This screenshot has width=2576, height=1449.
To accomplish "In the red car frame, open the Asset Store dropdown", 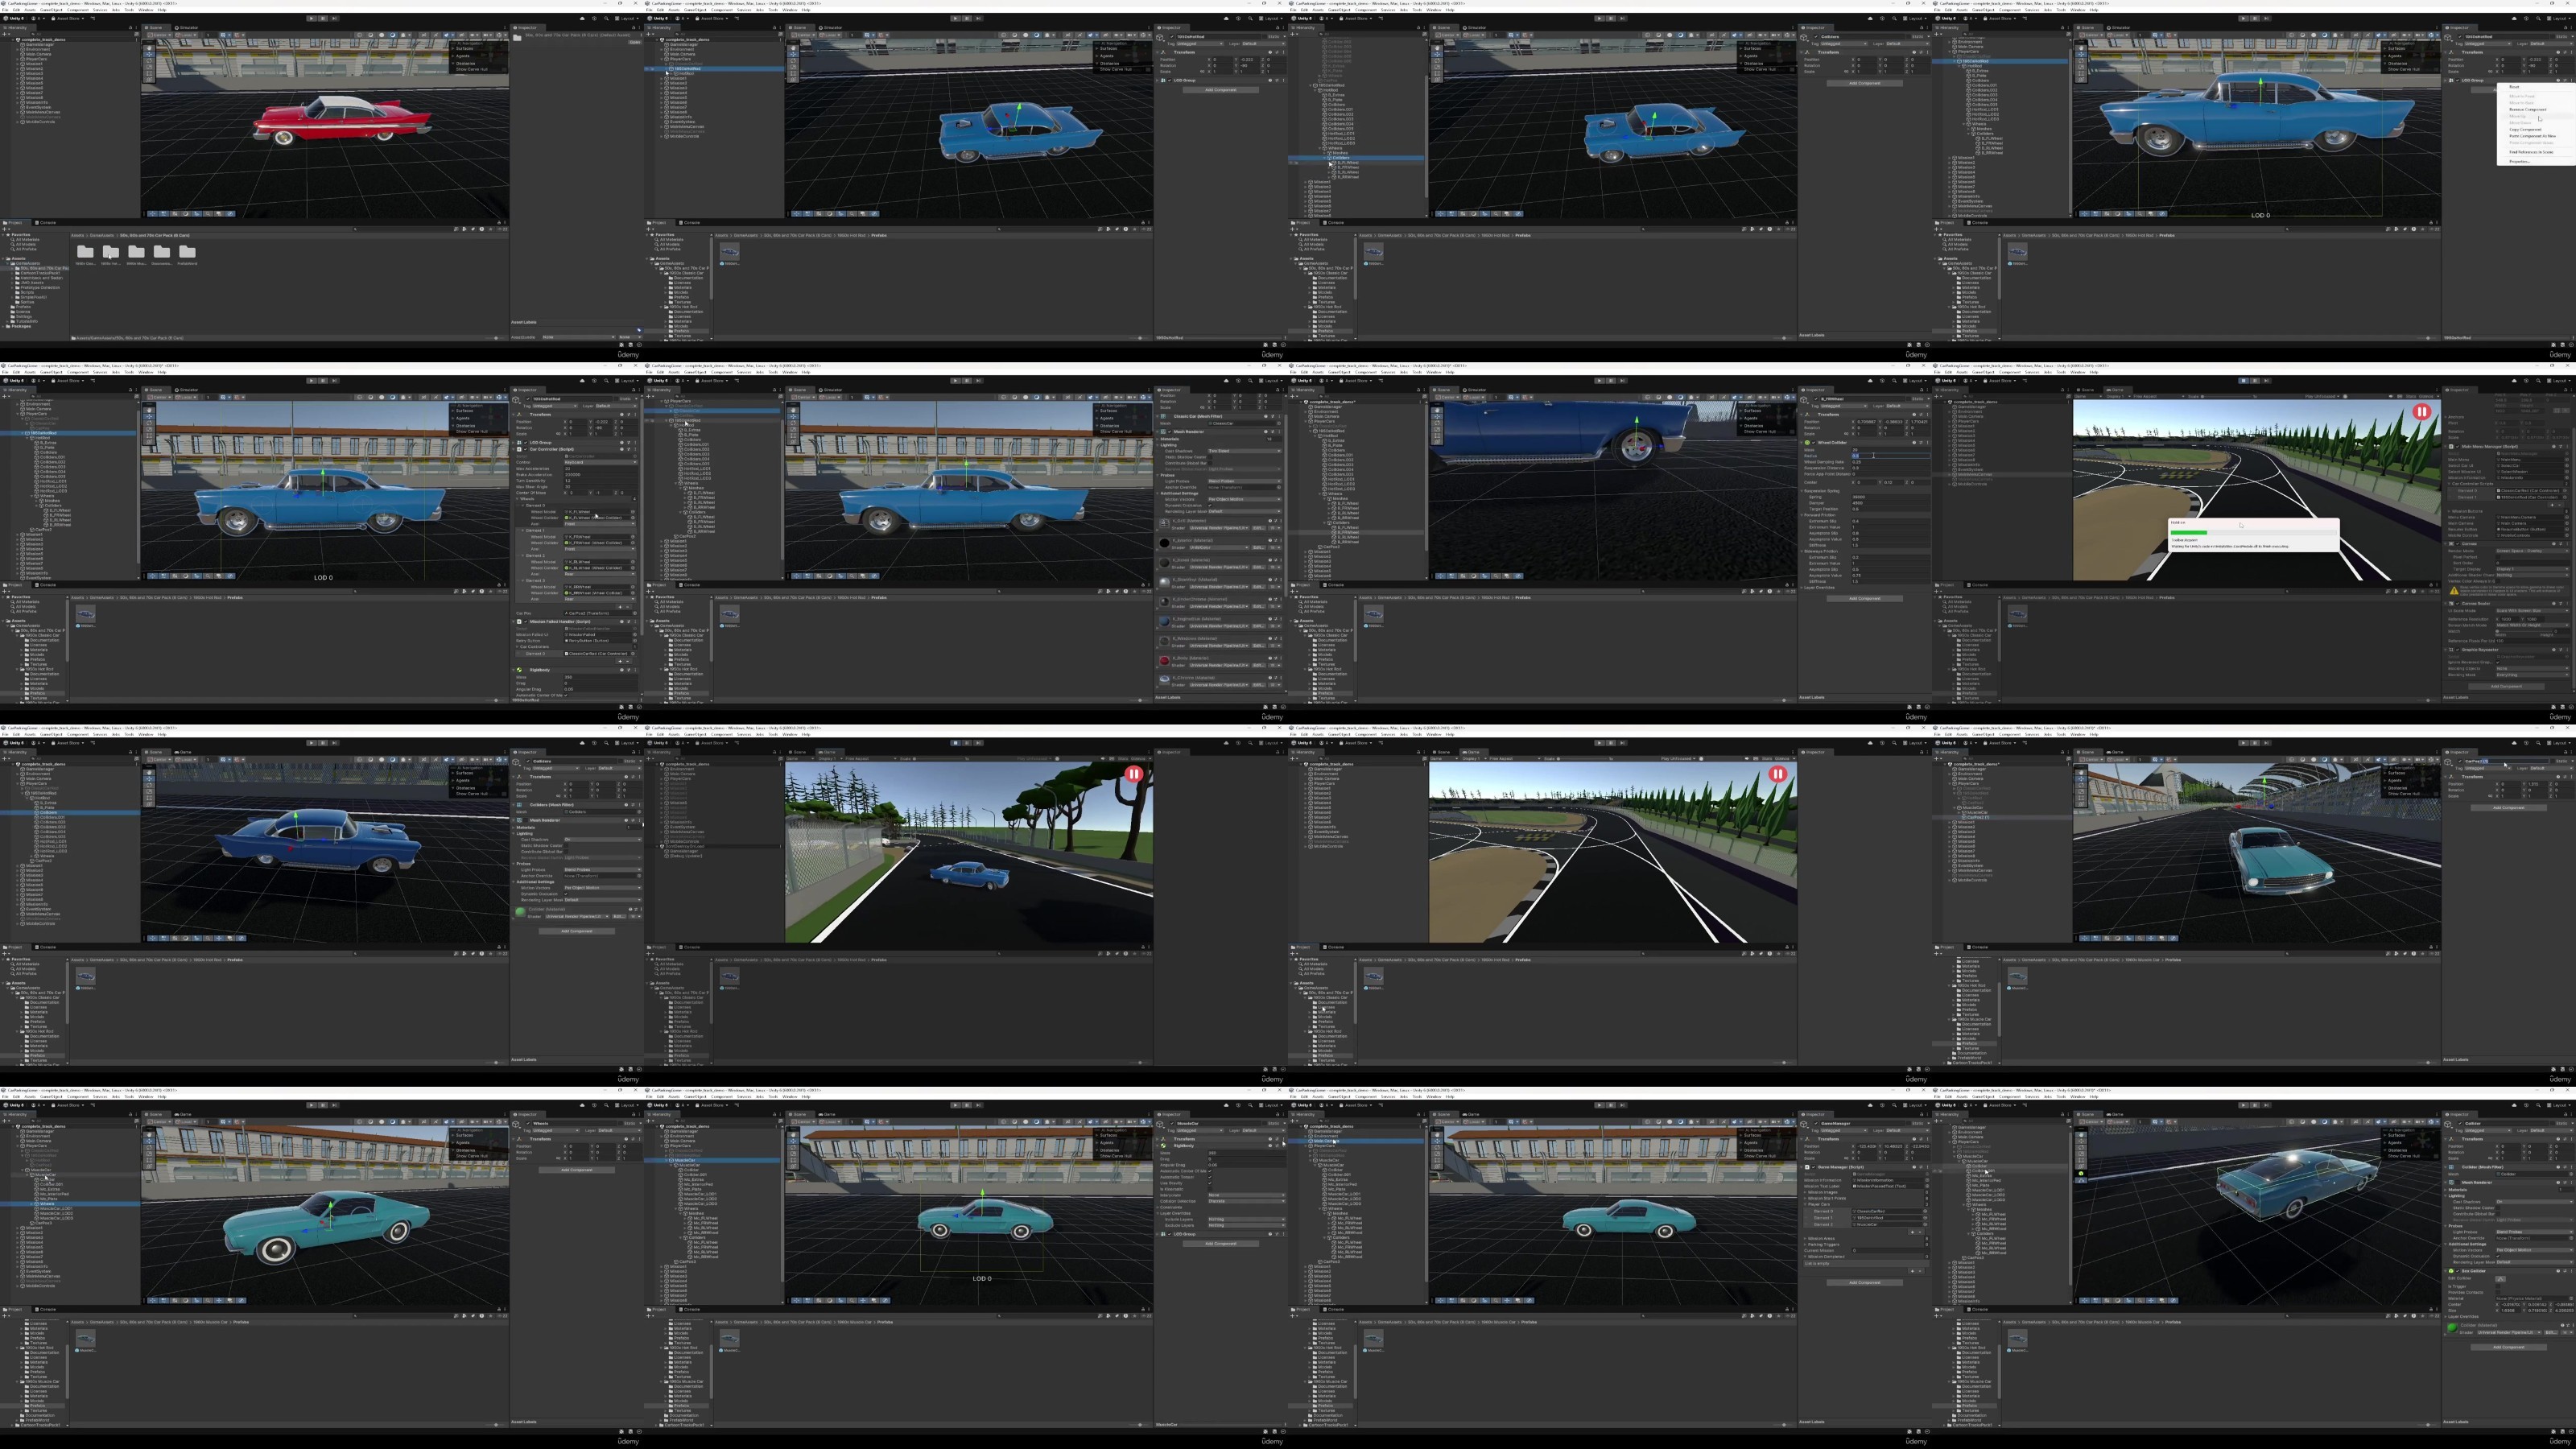I will (68, 18).
